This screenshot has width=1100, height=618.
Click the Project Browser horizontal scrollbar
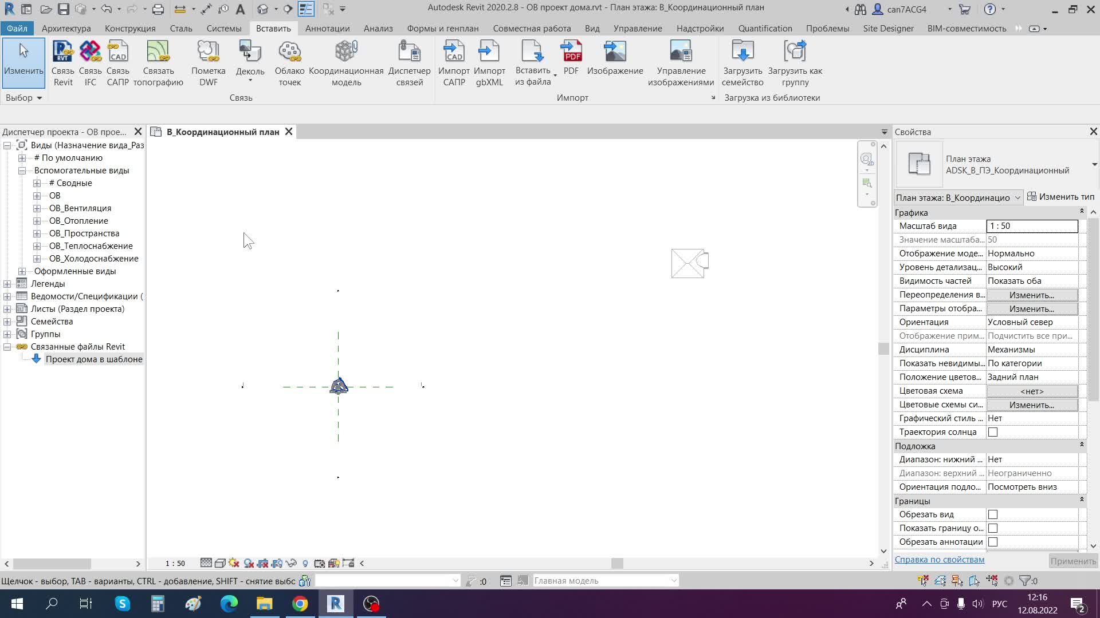[52, 564]
